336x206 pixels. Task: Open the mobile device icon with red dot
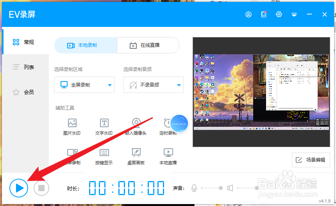click(x=264, y=14)
